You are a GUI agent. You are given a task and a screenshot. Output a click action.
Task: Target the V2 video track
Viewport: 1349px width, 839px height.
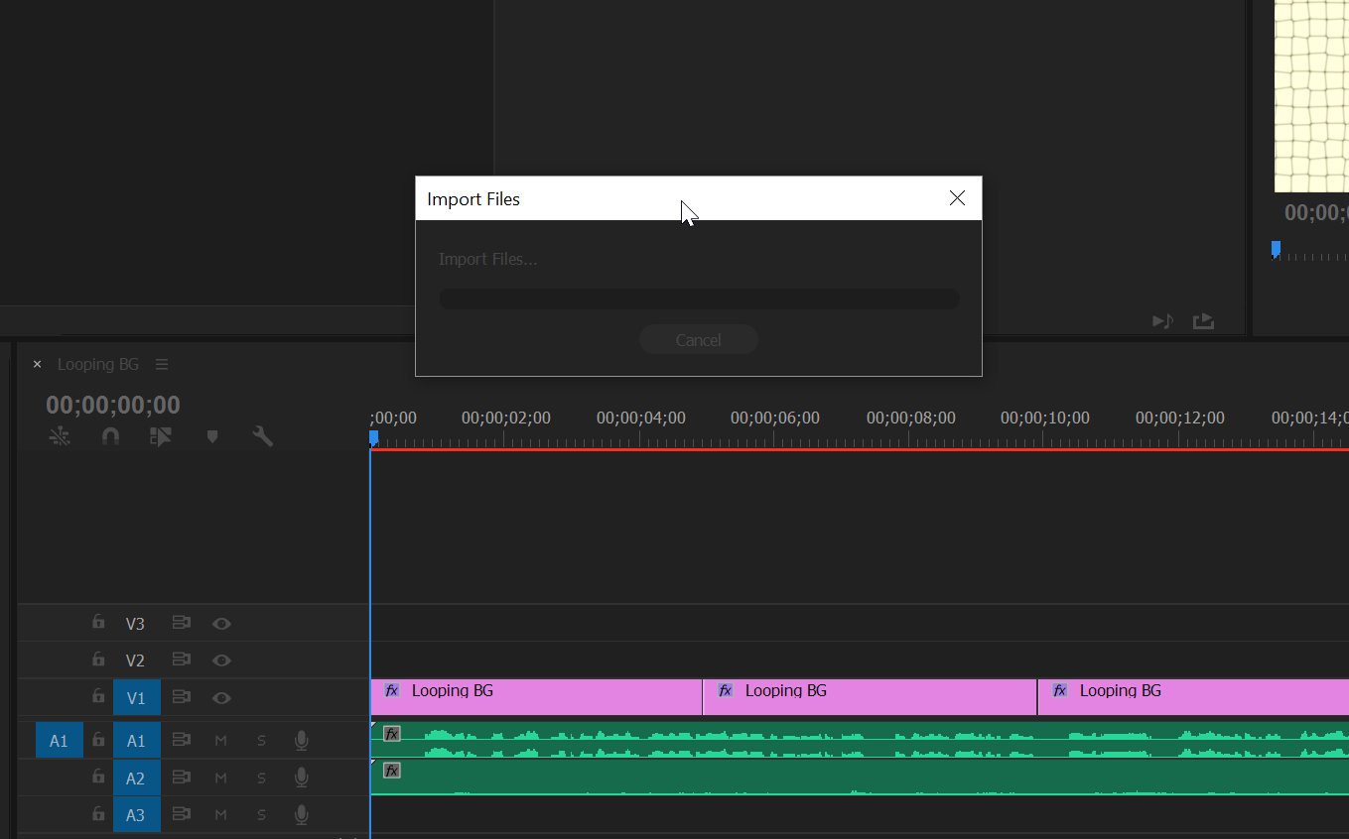[x=135, y=660]
